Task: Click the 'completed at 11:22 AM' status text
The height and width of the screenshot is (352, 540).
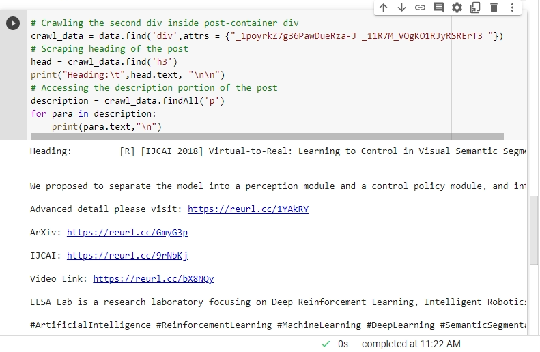Action: point(411,344)
